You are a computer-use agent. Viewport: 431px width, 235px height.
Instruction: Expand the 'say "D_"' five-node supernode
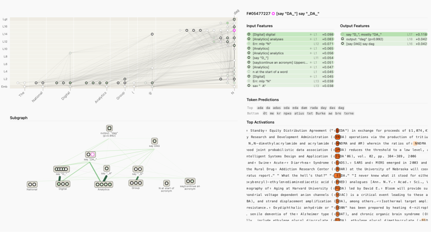(61, 169)
